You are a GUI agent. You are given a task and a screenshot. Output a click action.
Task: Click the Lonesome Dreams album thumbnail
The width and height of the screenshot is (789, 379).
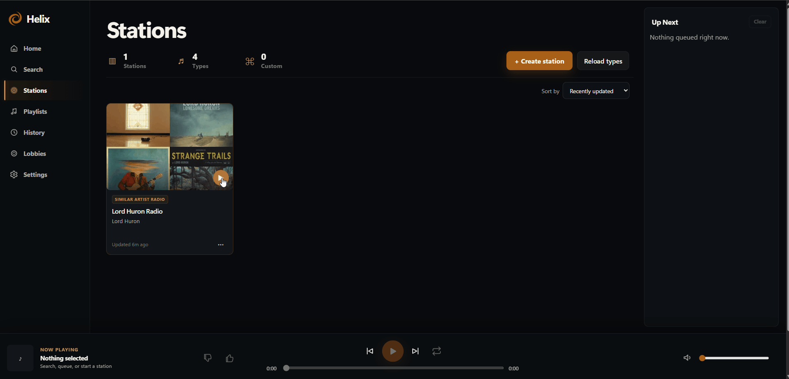[x=201, y=125]
